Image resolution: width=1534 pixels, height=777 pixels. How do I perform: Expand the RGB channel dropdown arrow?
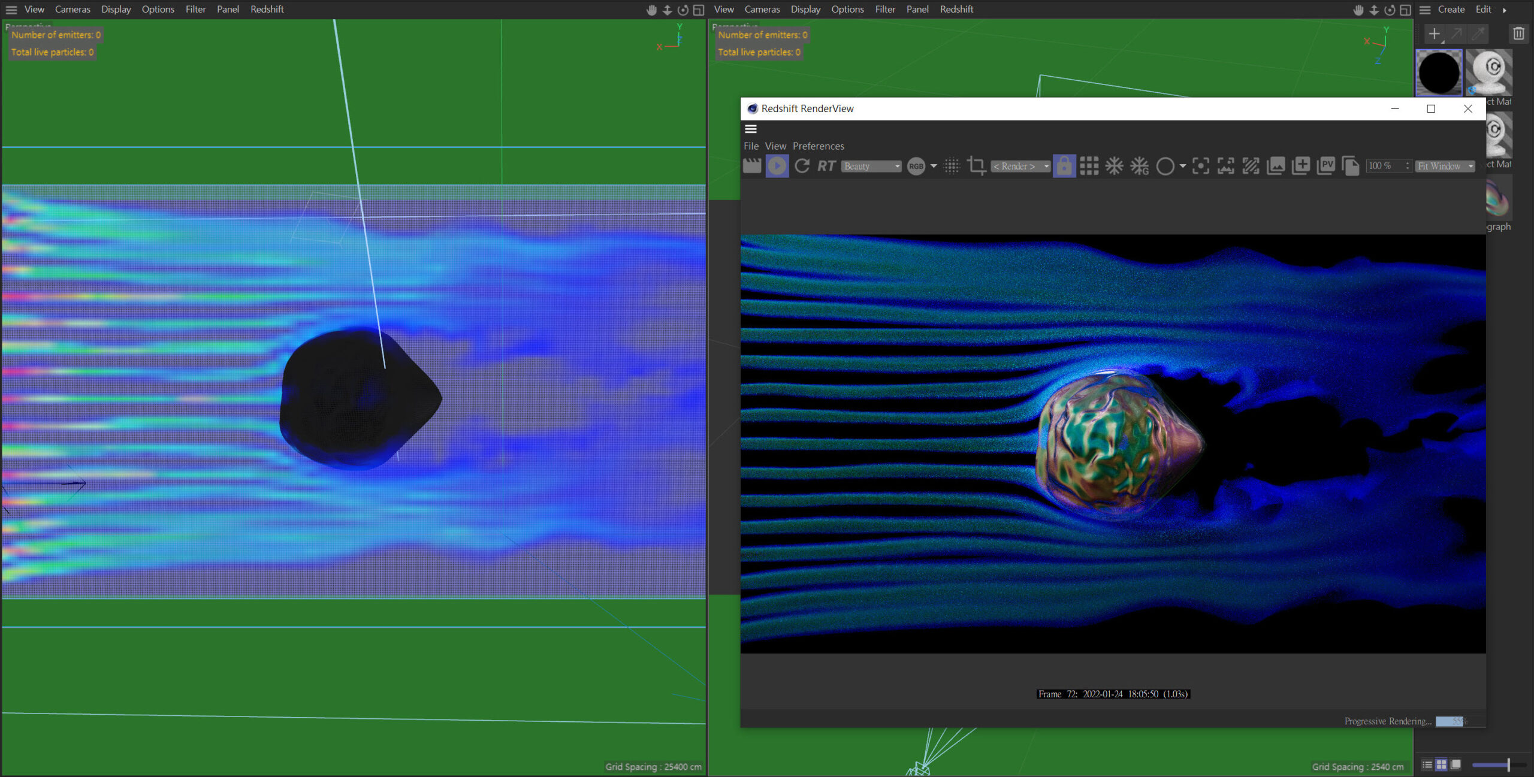[x=934, y=166]
